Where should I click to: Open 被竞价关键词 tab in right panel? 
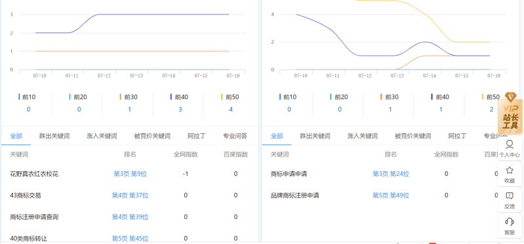pyautogui.click(x=413, y=136)
